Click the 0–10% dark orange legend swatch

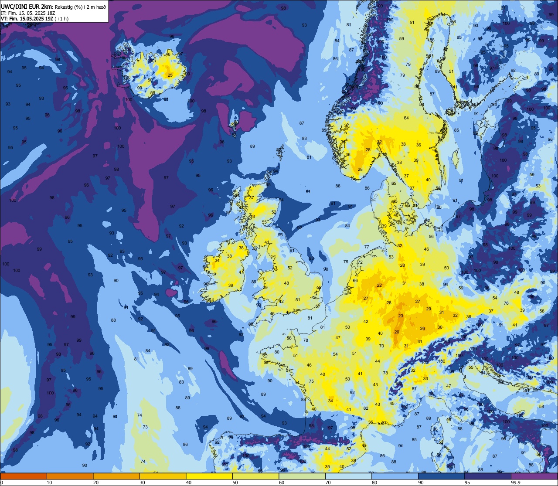pos(24,476)
